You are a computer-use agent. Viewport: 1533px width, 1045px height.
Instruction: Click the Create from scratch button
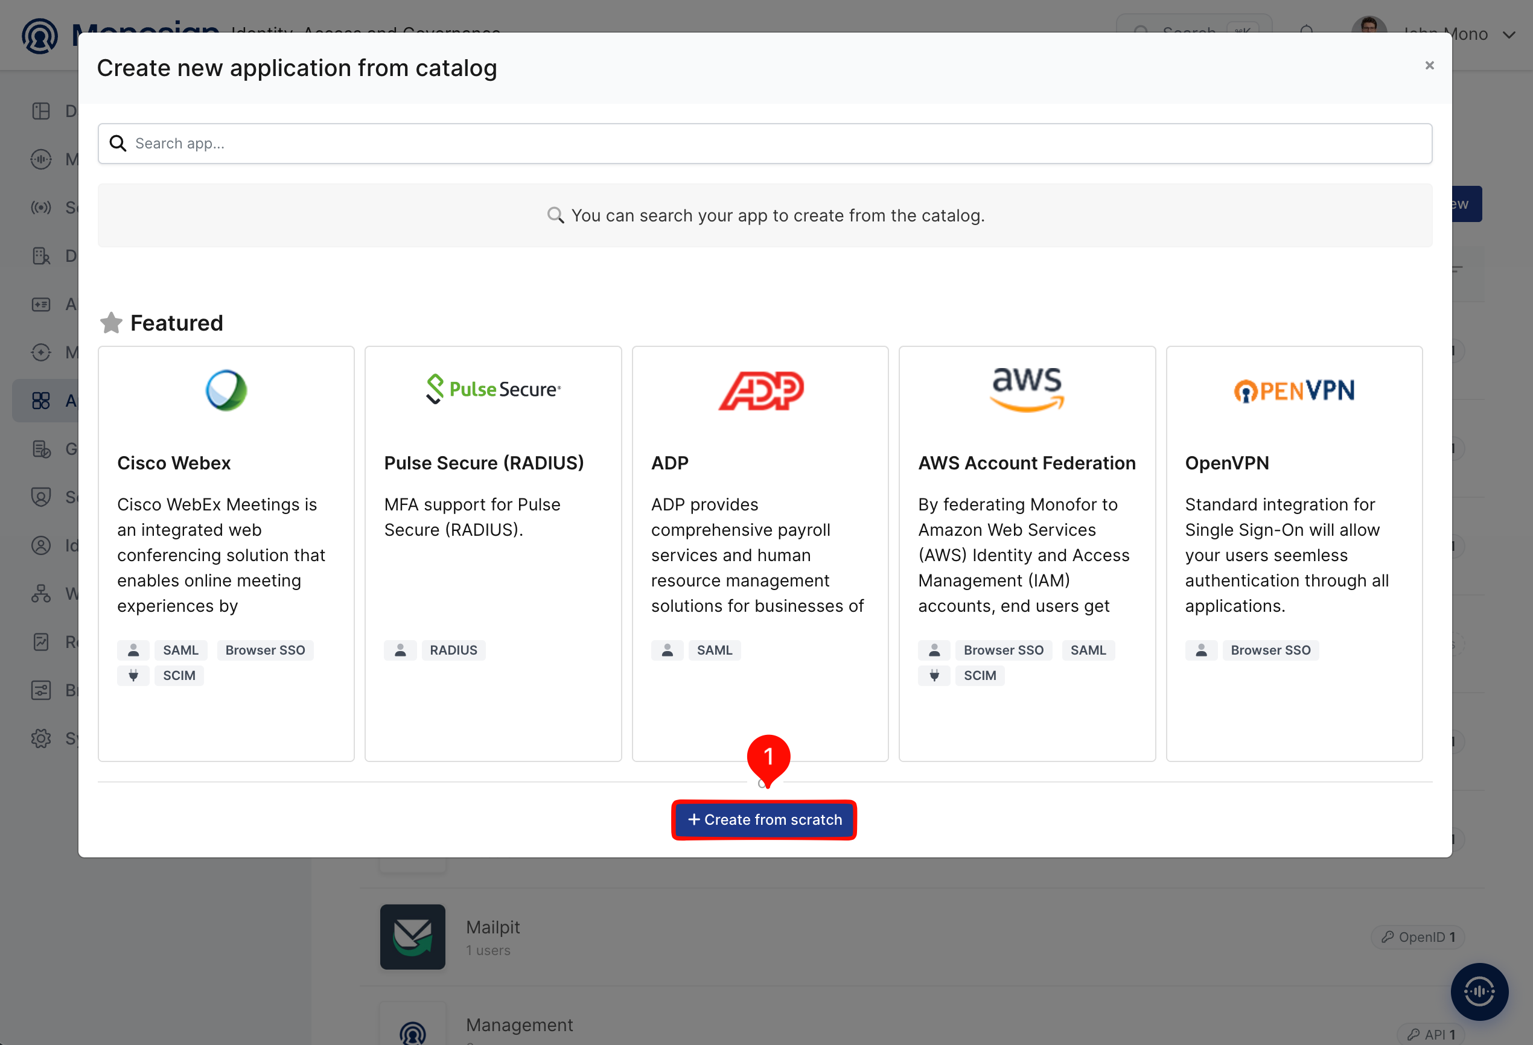tap(764, 819)
